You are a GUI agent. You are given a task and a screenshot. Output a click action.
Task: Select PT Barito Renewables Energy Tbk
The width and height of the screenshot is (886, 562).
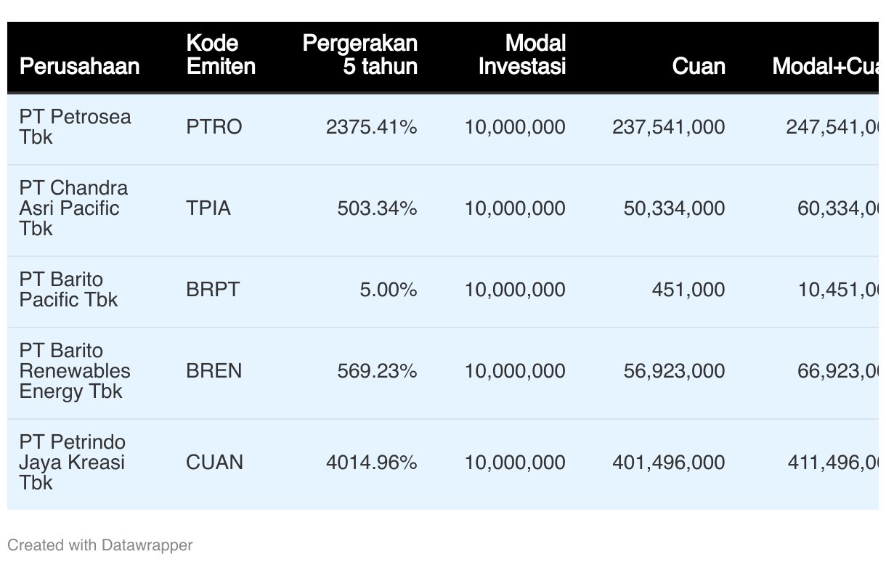tap(75, 371)
